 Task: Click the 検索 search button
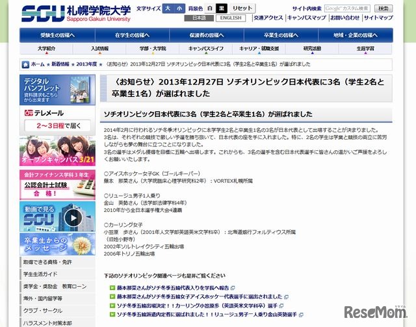(383, 8)
